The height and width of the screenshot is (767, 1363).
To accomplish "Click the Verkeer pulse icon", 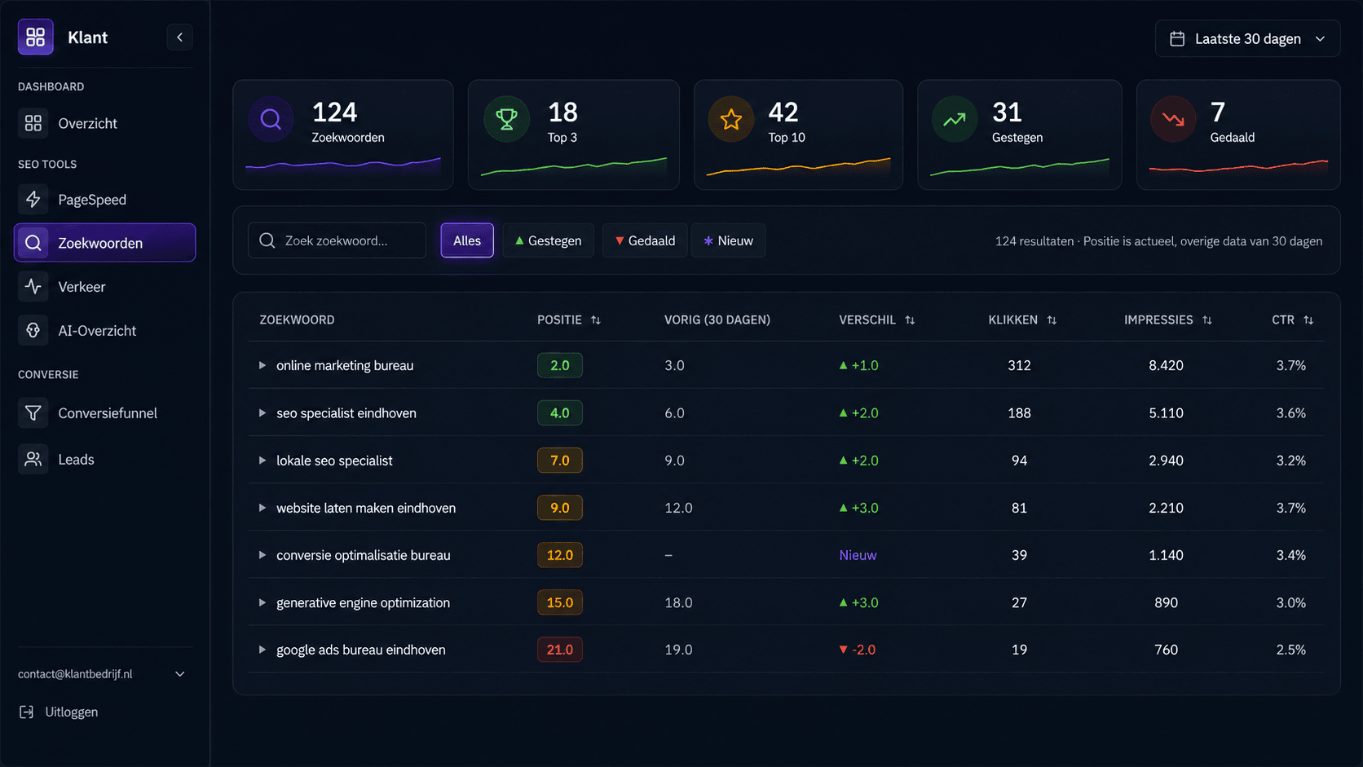I will 33,286.
